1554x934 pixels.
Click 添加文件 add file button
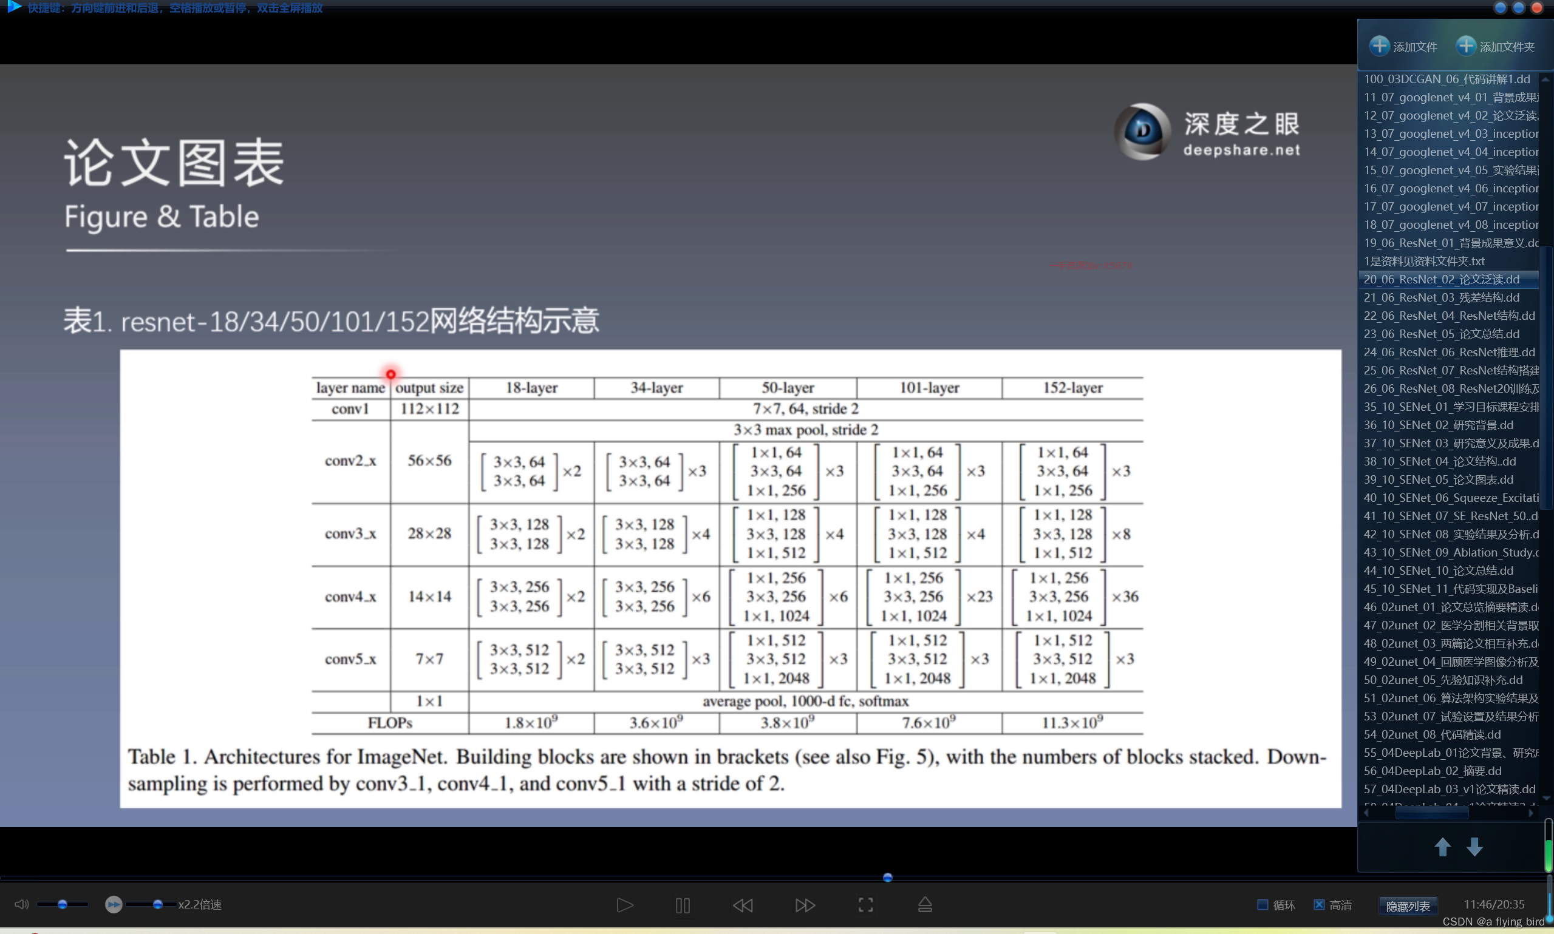[1403, 47]
